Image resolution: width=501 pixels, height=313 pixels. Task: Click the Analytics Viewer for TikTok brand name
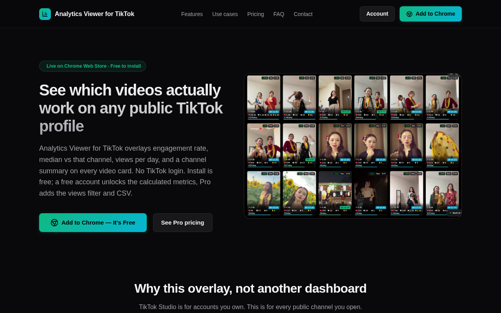coord(94,14)
